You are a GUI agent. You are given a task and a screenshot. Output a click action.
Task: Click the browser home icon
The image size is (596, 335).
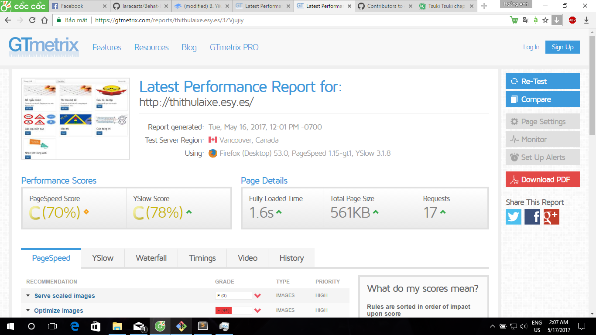tap(45, 20)
